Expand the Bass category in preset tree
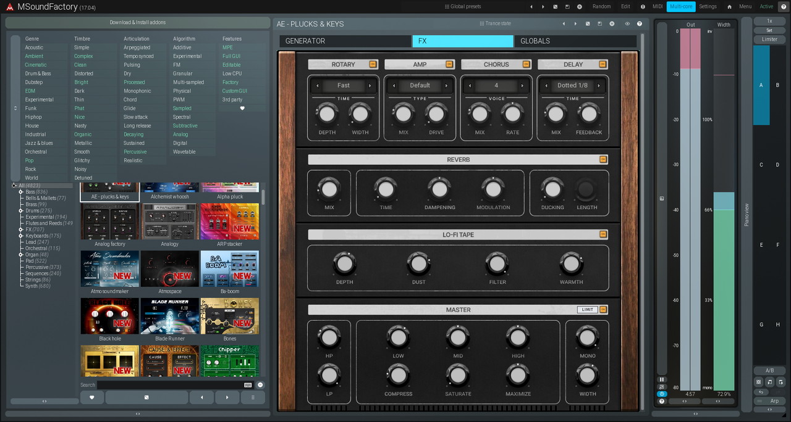This screenshot has height=422, width=791. tap(20, 192)
